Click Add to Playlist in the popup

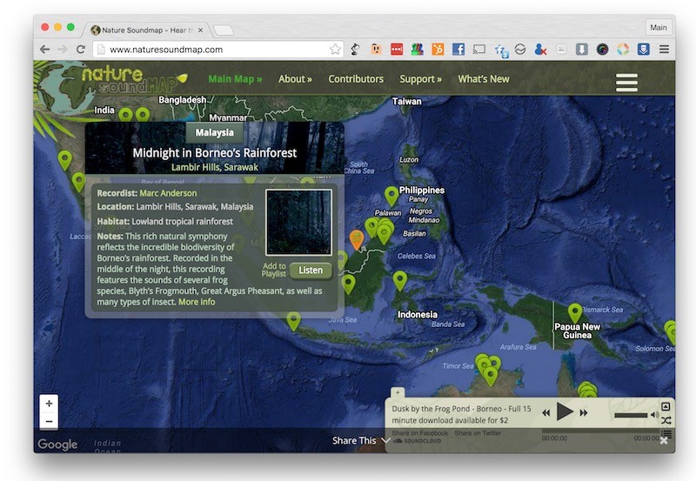coord(274,270)
